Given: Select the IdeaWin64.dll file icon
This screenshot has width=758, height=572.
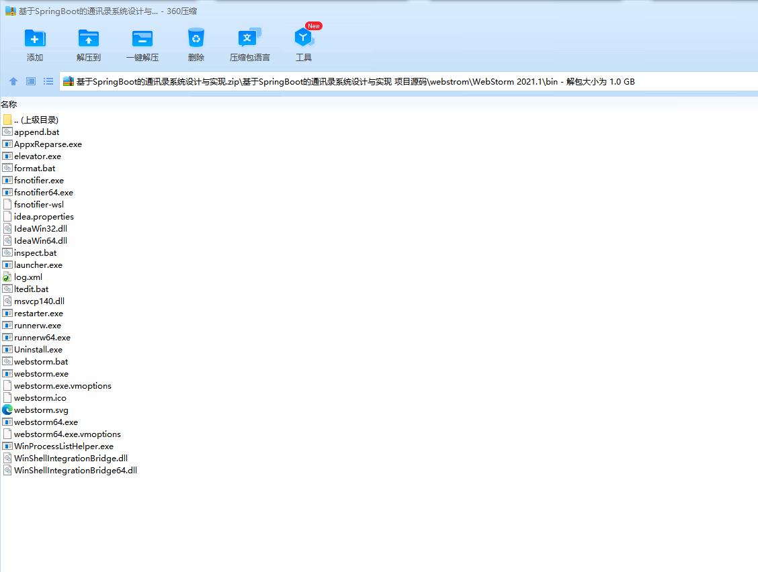Looking at the screenshot, I should click(7, 240).
